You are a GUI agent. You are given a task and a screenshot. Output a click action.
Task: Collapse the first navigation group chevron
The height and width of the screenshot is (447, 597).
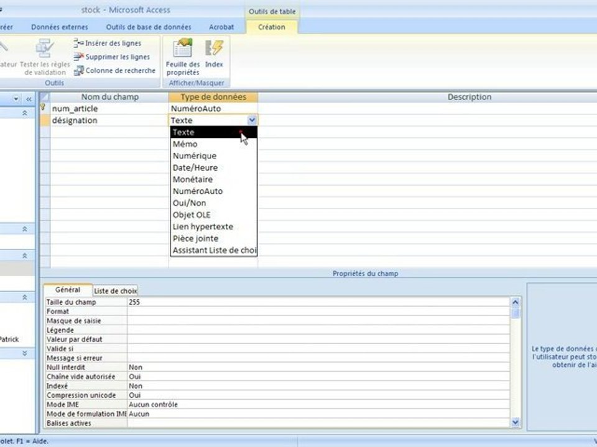click(x=25, y=113)
